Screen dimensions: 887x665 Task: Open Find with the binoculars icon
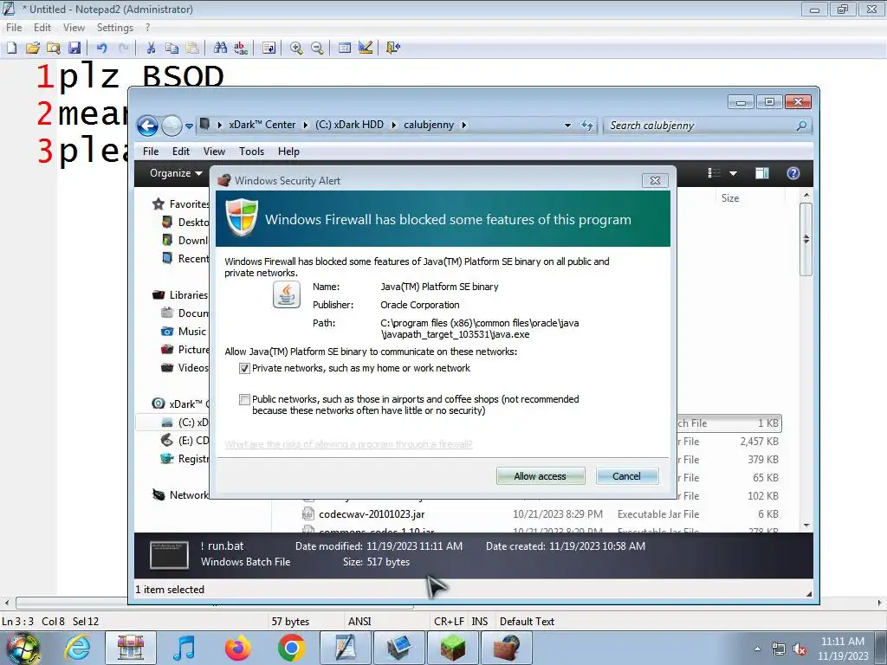click(x=220, y=48)
